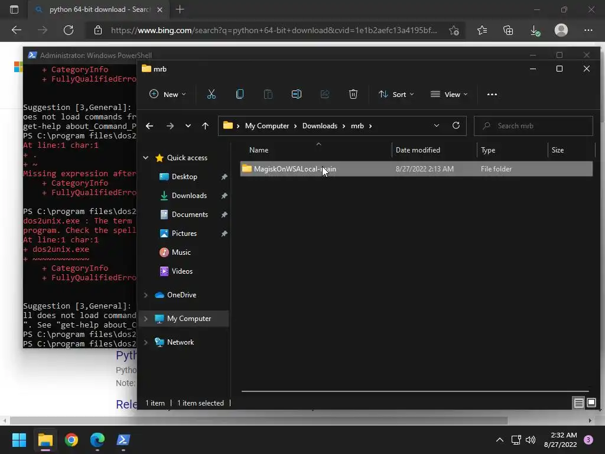Select Downloads in Quick access
The image size is (605, 454).
[189, 195]
